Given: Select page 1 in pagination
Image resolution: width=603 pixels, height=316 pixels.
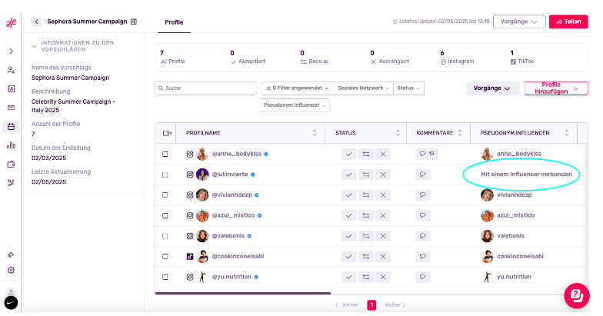Looking at the screenshot, I should pos(371,304).
